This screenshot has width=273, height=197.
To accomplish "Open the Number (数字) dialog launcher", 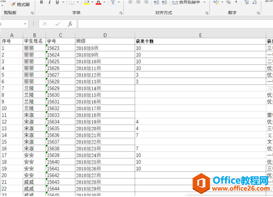I will pyautogui.click(x=258, y=13).
